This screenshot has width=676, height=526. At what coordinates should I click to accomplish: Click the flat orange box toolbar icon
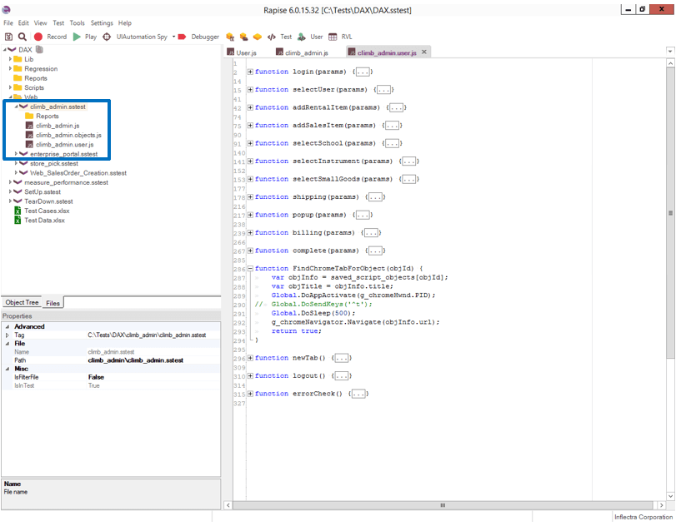tap(258, 37)
